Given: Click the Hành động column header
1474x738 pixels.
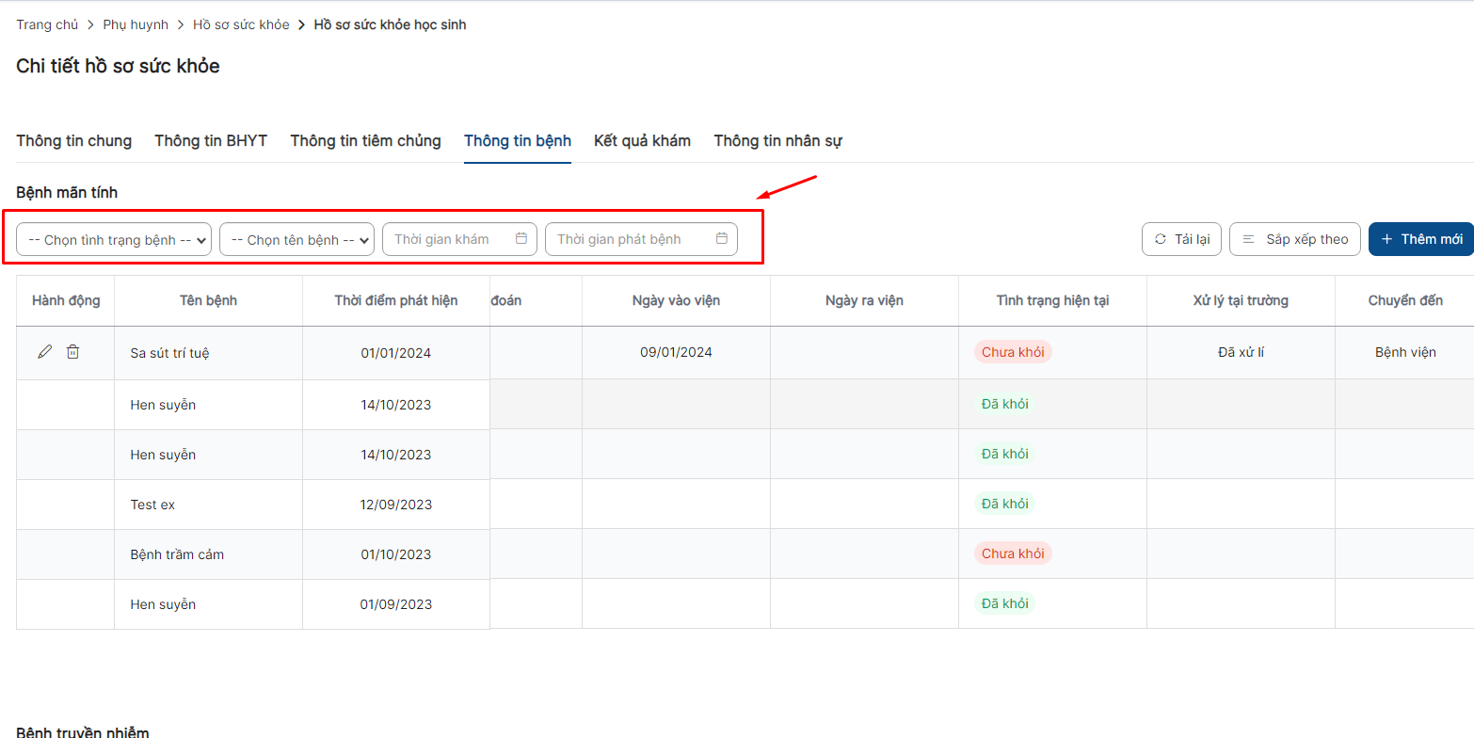Looking at the screenshot, I should [x=66, y=301].
